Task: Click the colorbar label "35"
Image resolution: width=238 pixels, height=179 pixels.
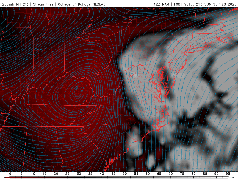Action: click(90, 174)
